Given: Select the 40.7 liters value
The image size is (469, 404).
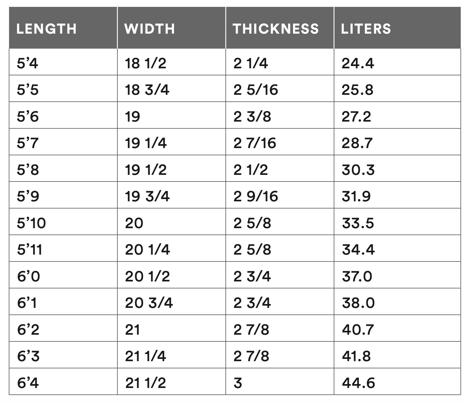Looking at the screenshot, I should pos(358,329).
